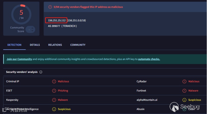Click the Phishing verdict for ESET
The height and width of the screenshot is (114, 207).
point(63,91)
